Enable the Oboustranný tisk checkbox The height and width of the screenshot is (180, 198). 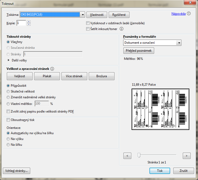coord(8,120)
